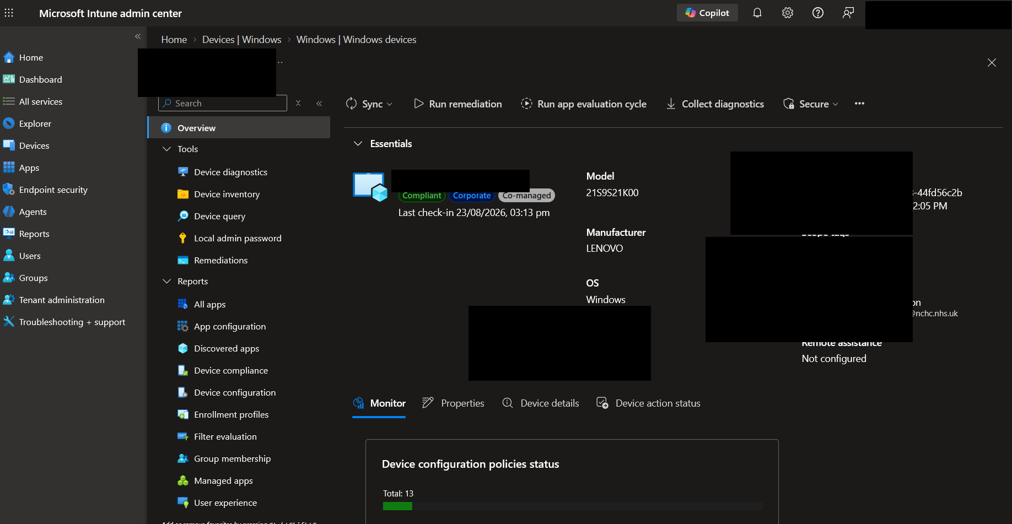Select Overview in resource menu
The image size is (1012, 524).
pyautogui.click(x=239, y=128)
